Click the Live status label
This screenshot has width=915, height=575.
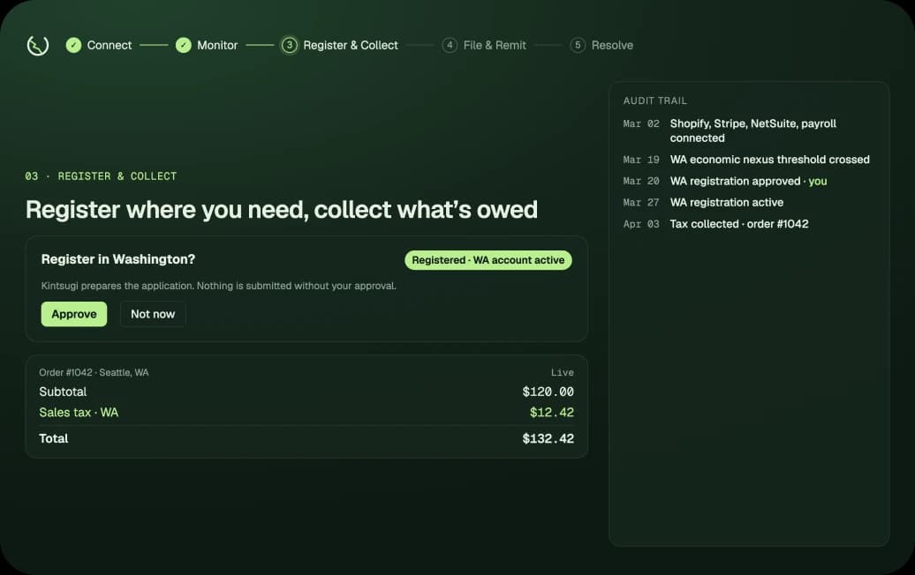563,372
